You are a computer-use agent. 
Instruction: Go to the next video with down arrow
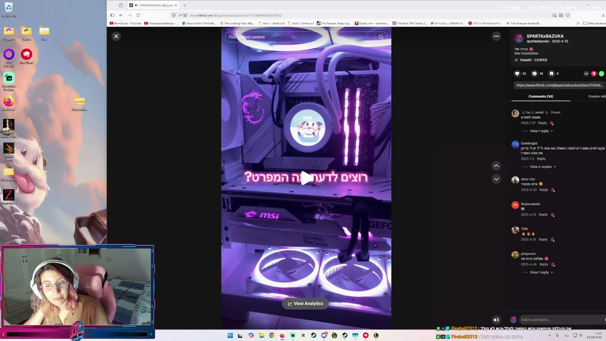click(496, 179)
